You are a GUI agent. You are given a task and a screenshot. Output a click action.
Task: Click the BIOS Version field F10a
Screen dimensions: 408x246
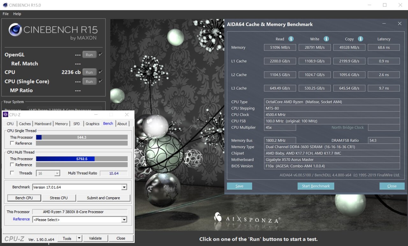(x=332, y=166)
